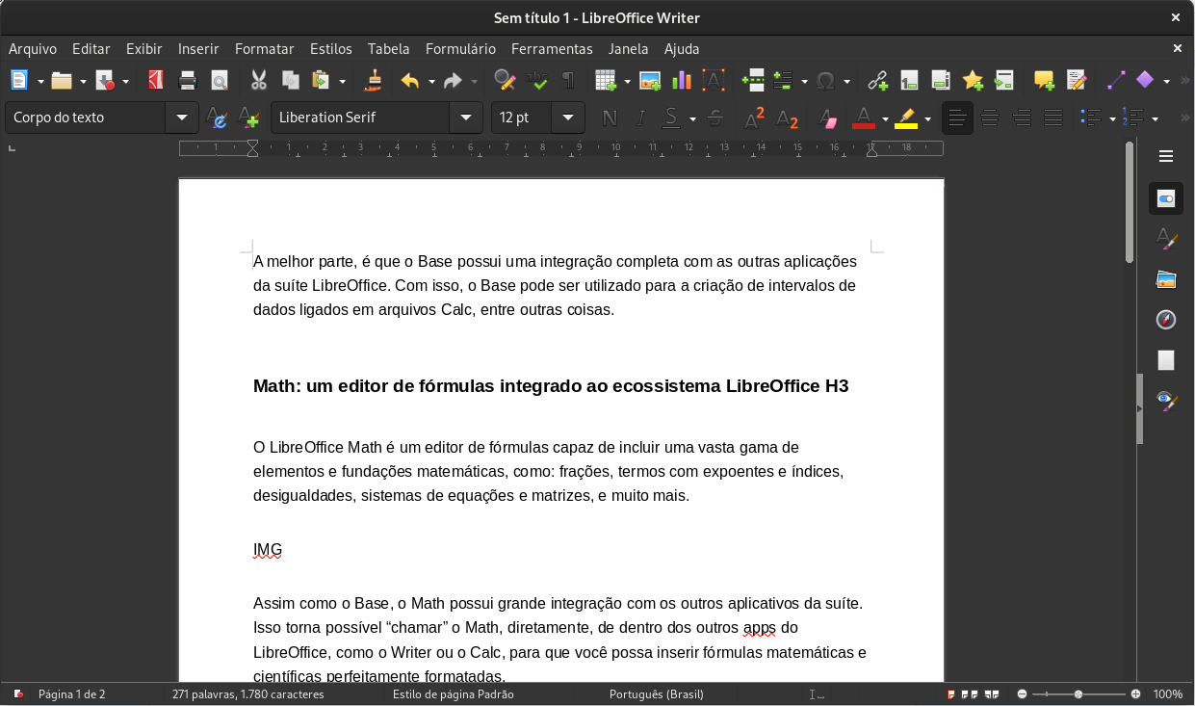1195x706 pixels.
Task: Toggle formatting marks display
Action: [x=569, y=80]
